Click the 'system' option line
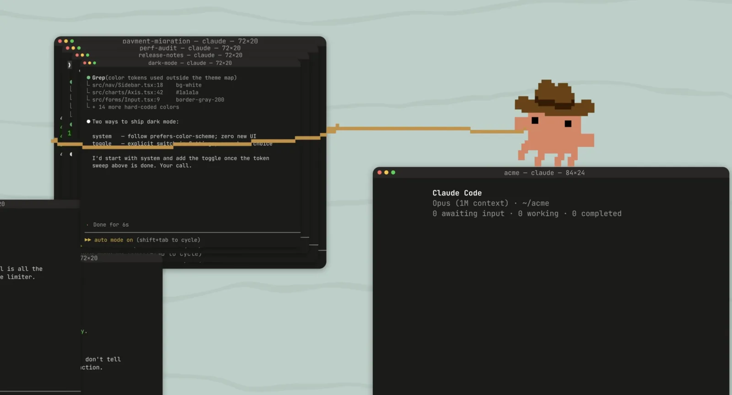This screenshot has height=395, width=732. click(x=174, y=136)
